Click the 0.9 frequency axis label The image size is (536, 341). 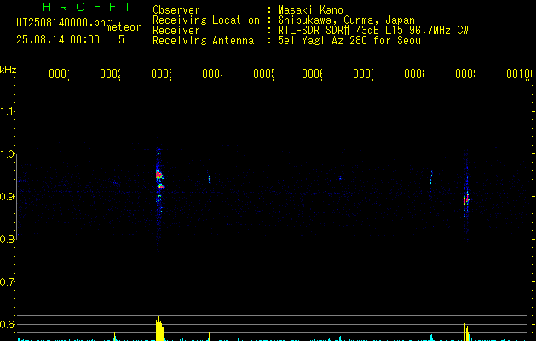tap(7, 196)
